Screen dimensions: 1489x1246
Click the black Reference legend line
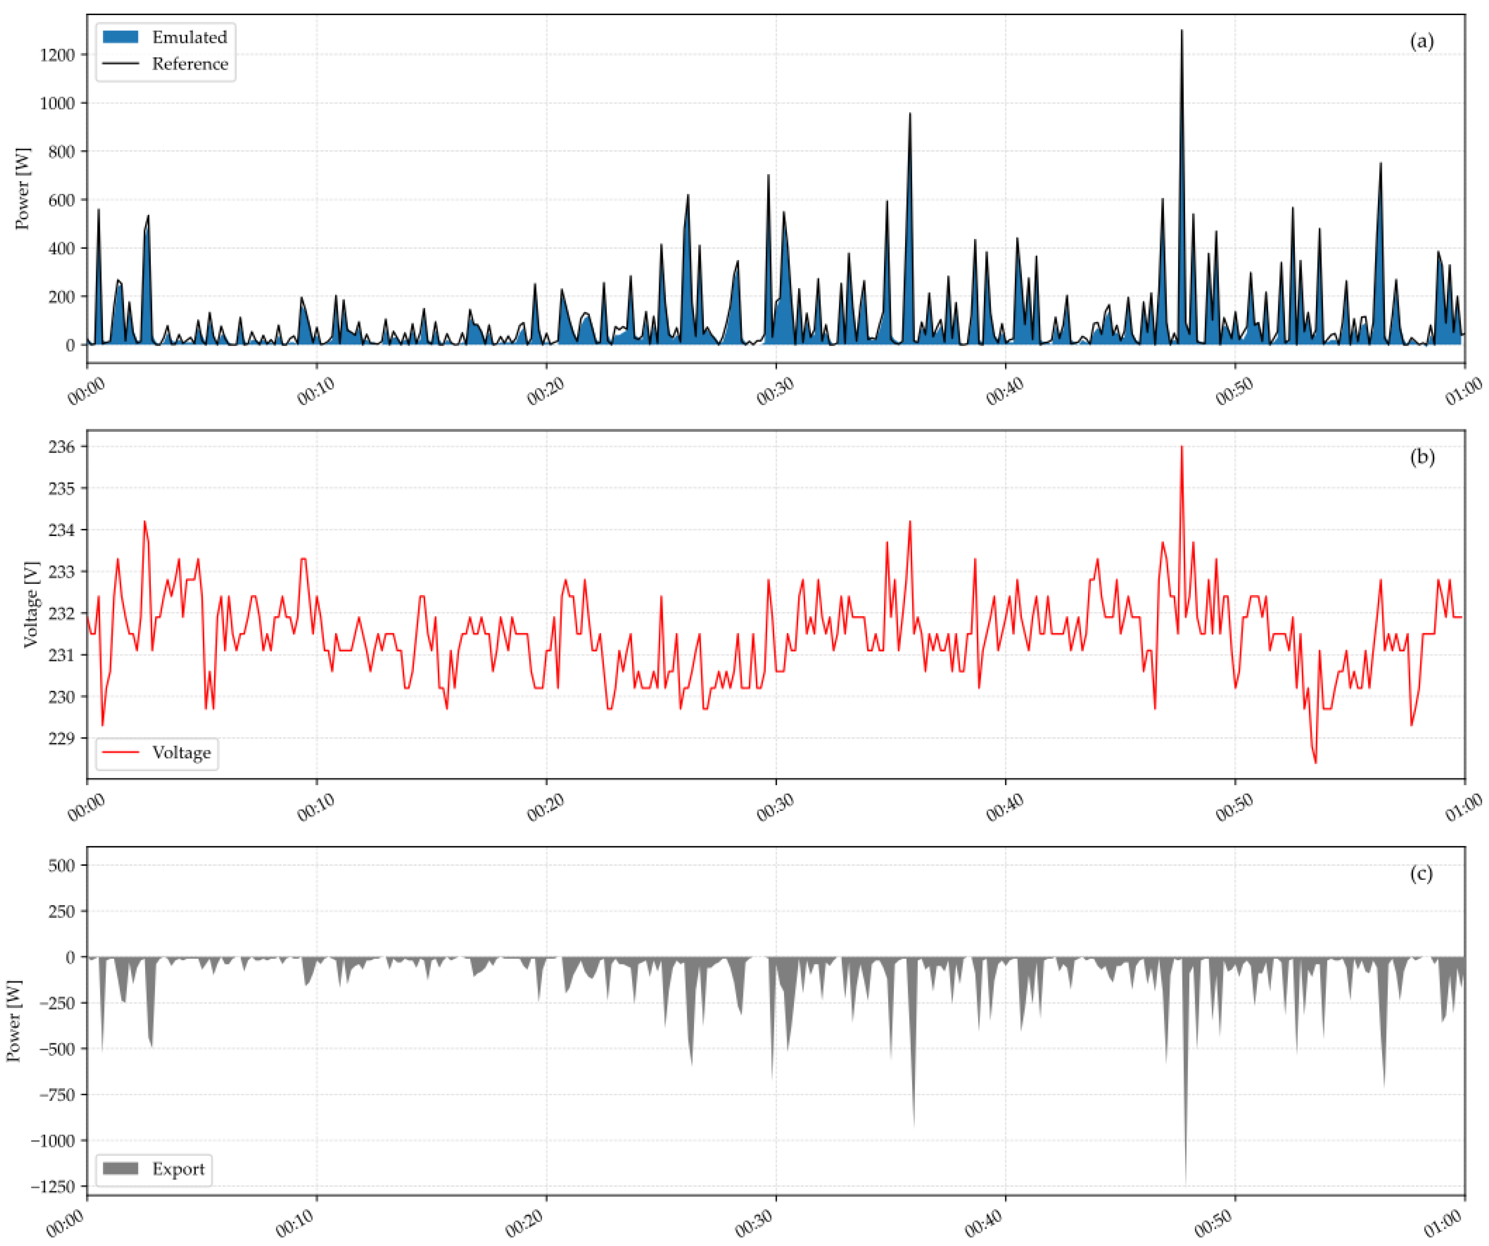point(120,64)
